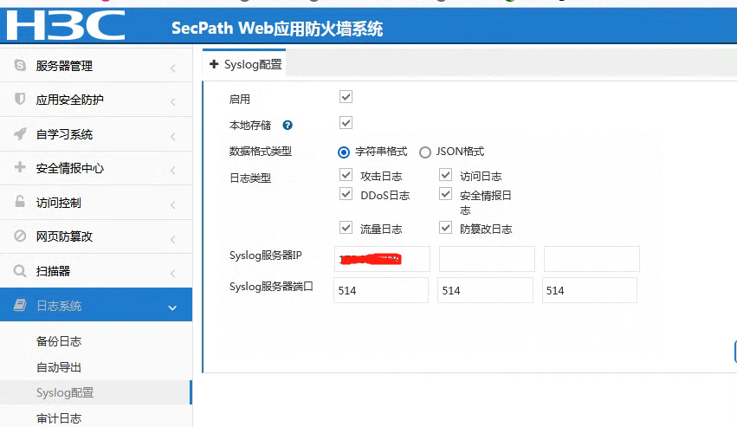Click the plus icon for 安全情报中心
The image size is (737, 427).
tap(20, 167)
